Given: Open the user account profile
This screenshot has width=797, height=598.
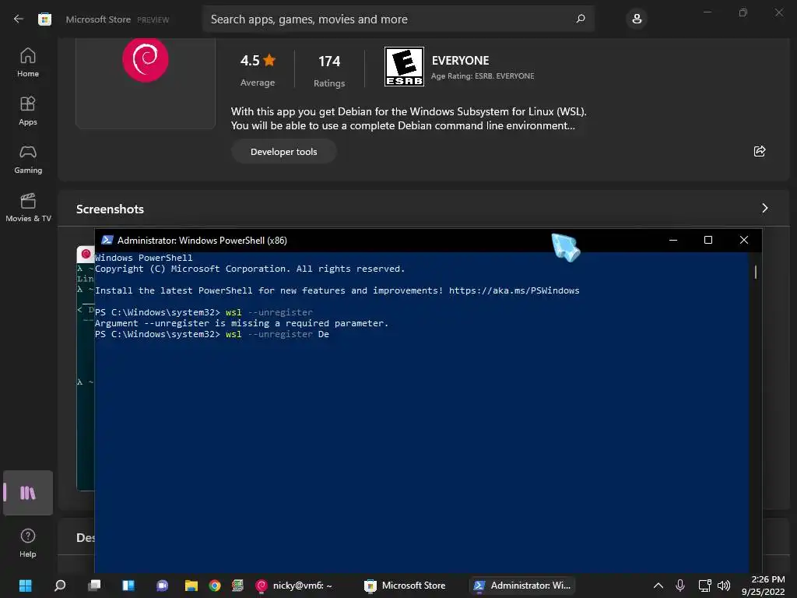Looking at the screenshot, I should click(x=637, y=19).
